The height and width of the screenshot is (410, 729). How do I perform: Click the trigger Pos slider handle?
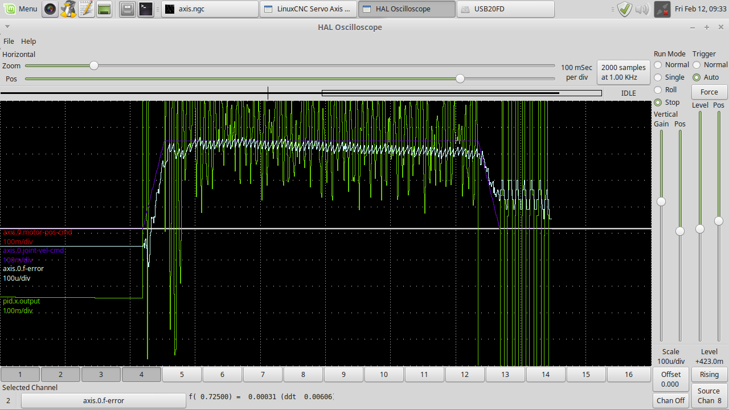[x=719, y=221]
